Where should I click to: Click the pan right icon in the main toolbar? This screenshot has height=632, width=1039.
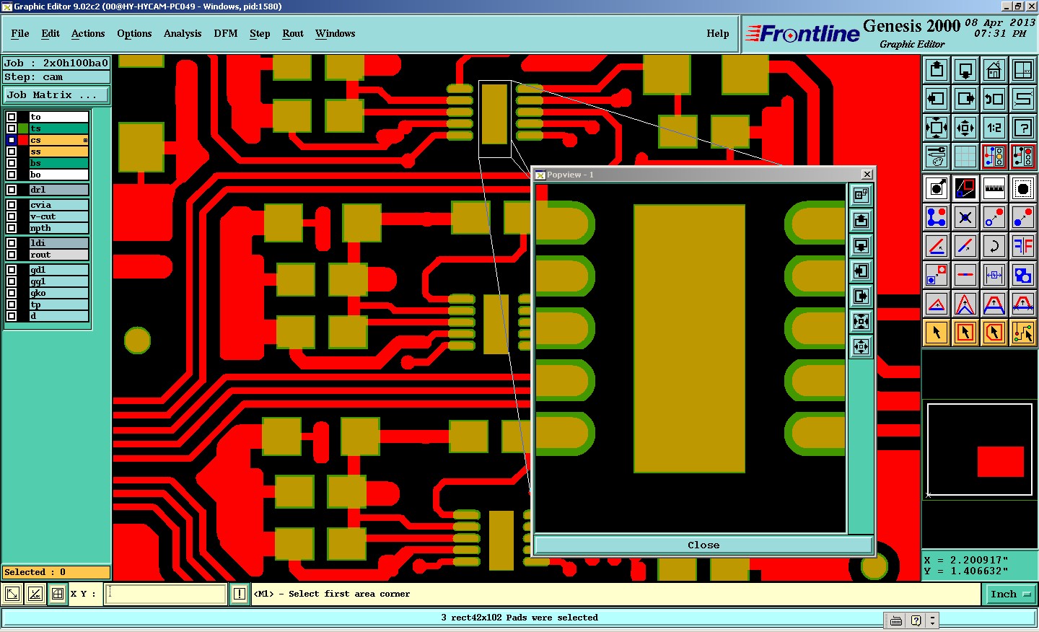click(965, 99)
